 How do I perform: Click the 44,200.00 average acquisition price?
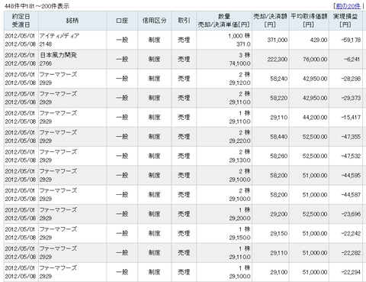pyautogui.click(x=315, y=118)
